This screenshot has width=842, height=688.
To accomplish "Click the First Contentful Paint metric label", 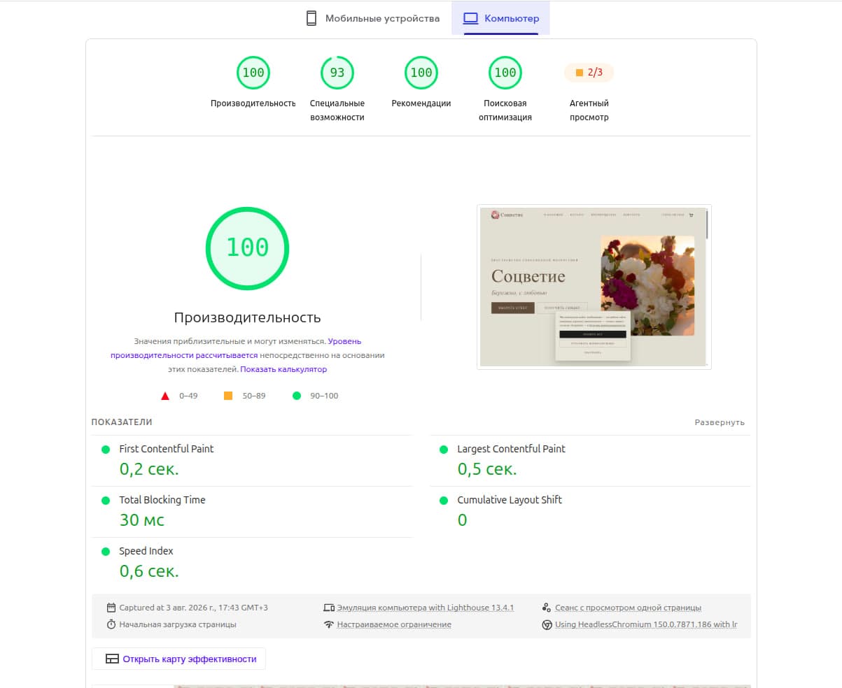I will click(x=167, y=449).
